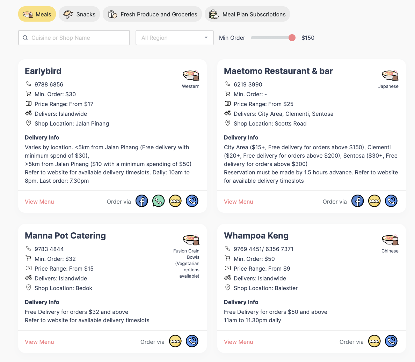
Task: Order from Earlybird via WhatsApp icon
Action: [158, 201]
